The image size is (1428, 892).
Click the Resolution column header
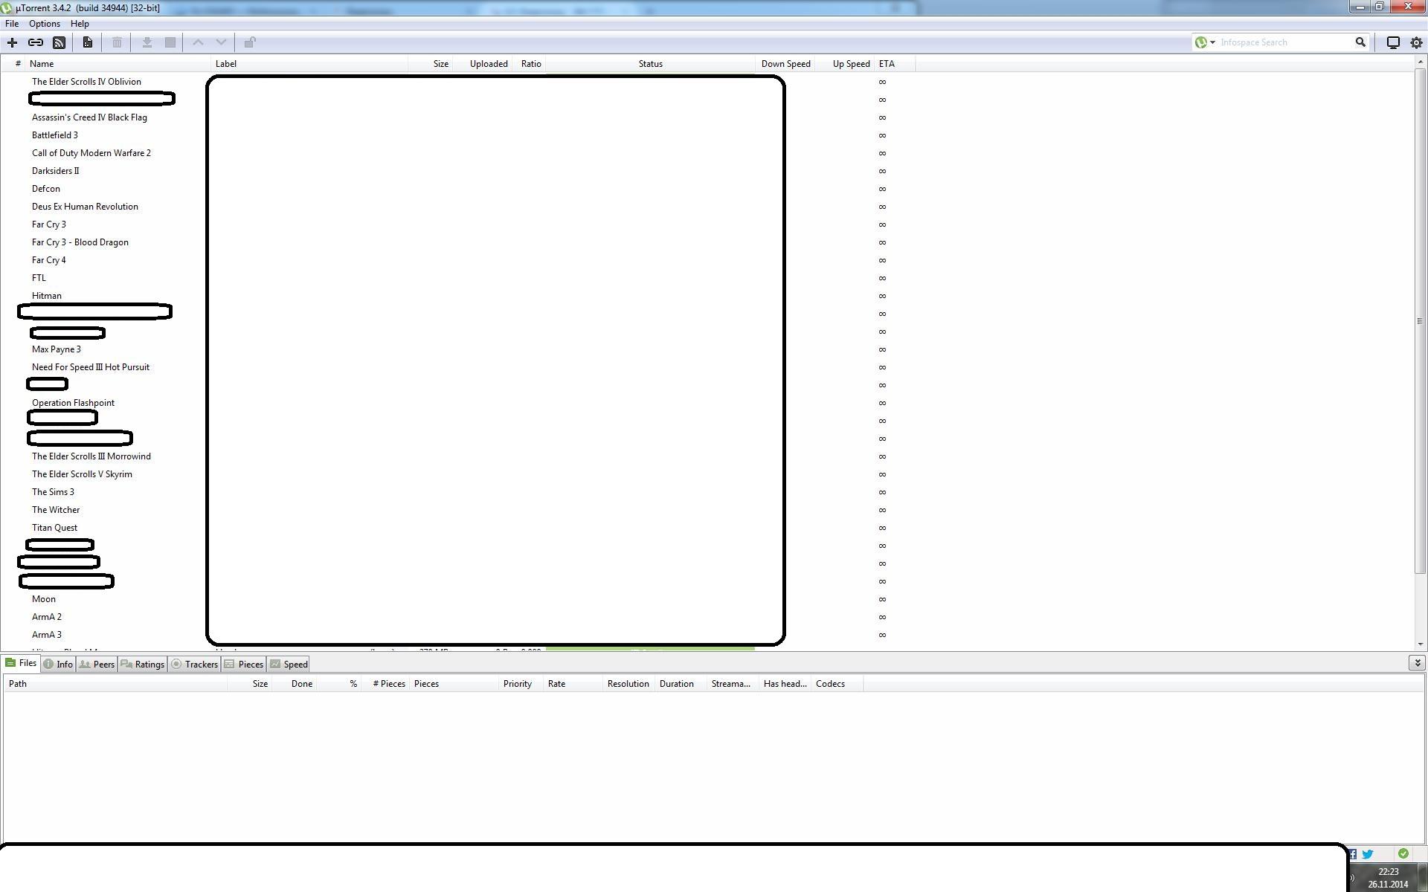click(628, 684)
